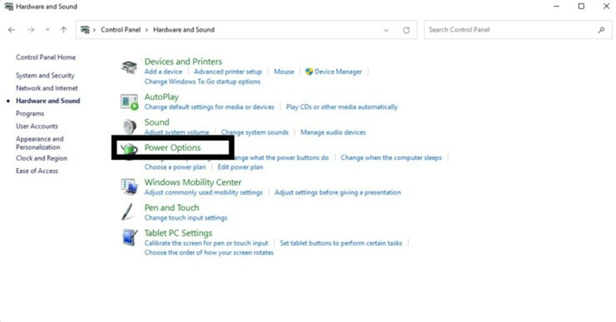Click the Pen and Touch pen icon

[x=128, y=212]
